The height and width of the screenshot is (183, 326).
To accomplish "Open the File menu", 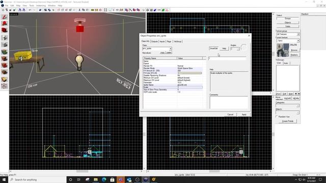I will click(x=7, y=6).
